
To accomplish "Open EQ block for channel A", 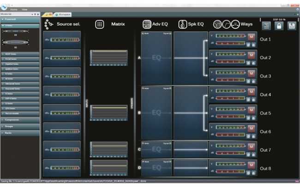I will 156,58.
